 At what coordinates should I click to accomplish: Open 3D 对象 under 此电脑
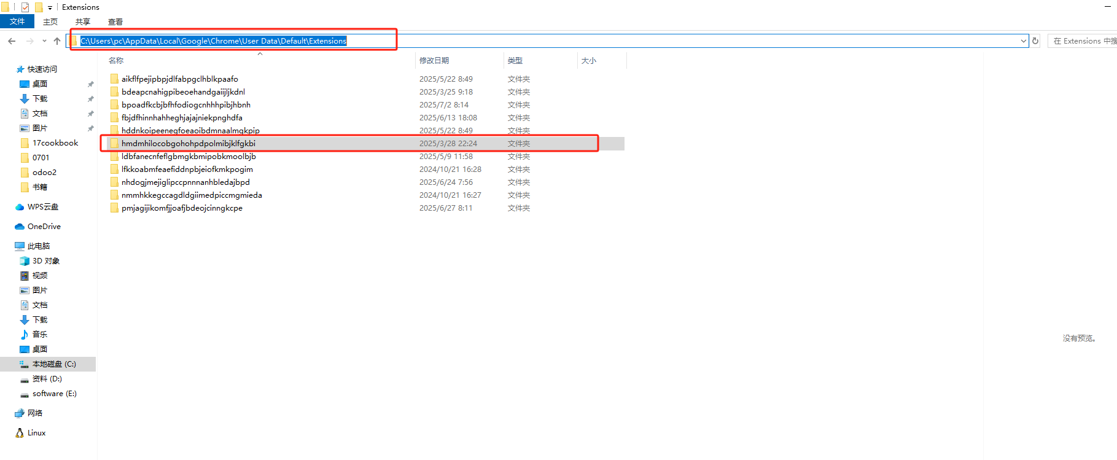coord(46,261)
